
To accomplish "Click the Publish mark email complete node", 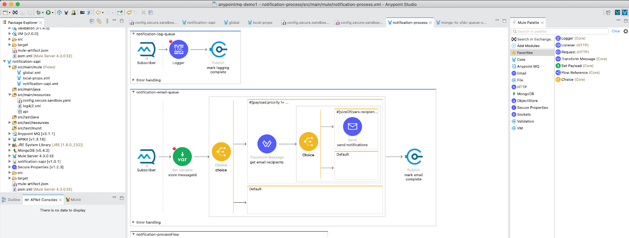I will point(414,157).
